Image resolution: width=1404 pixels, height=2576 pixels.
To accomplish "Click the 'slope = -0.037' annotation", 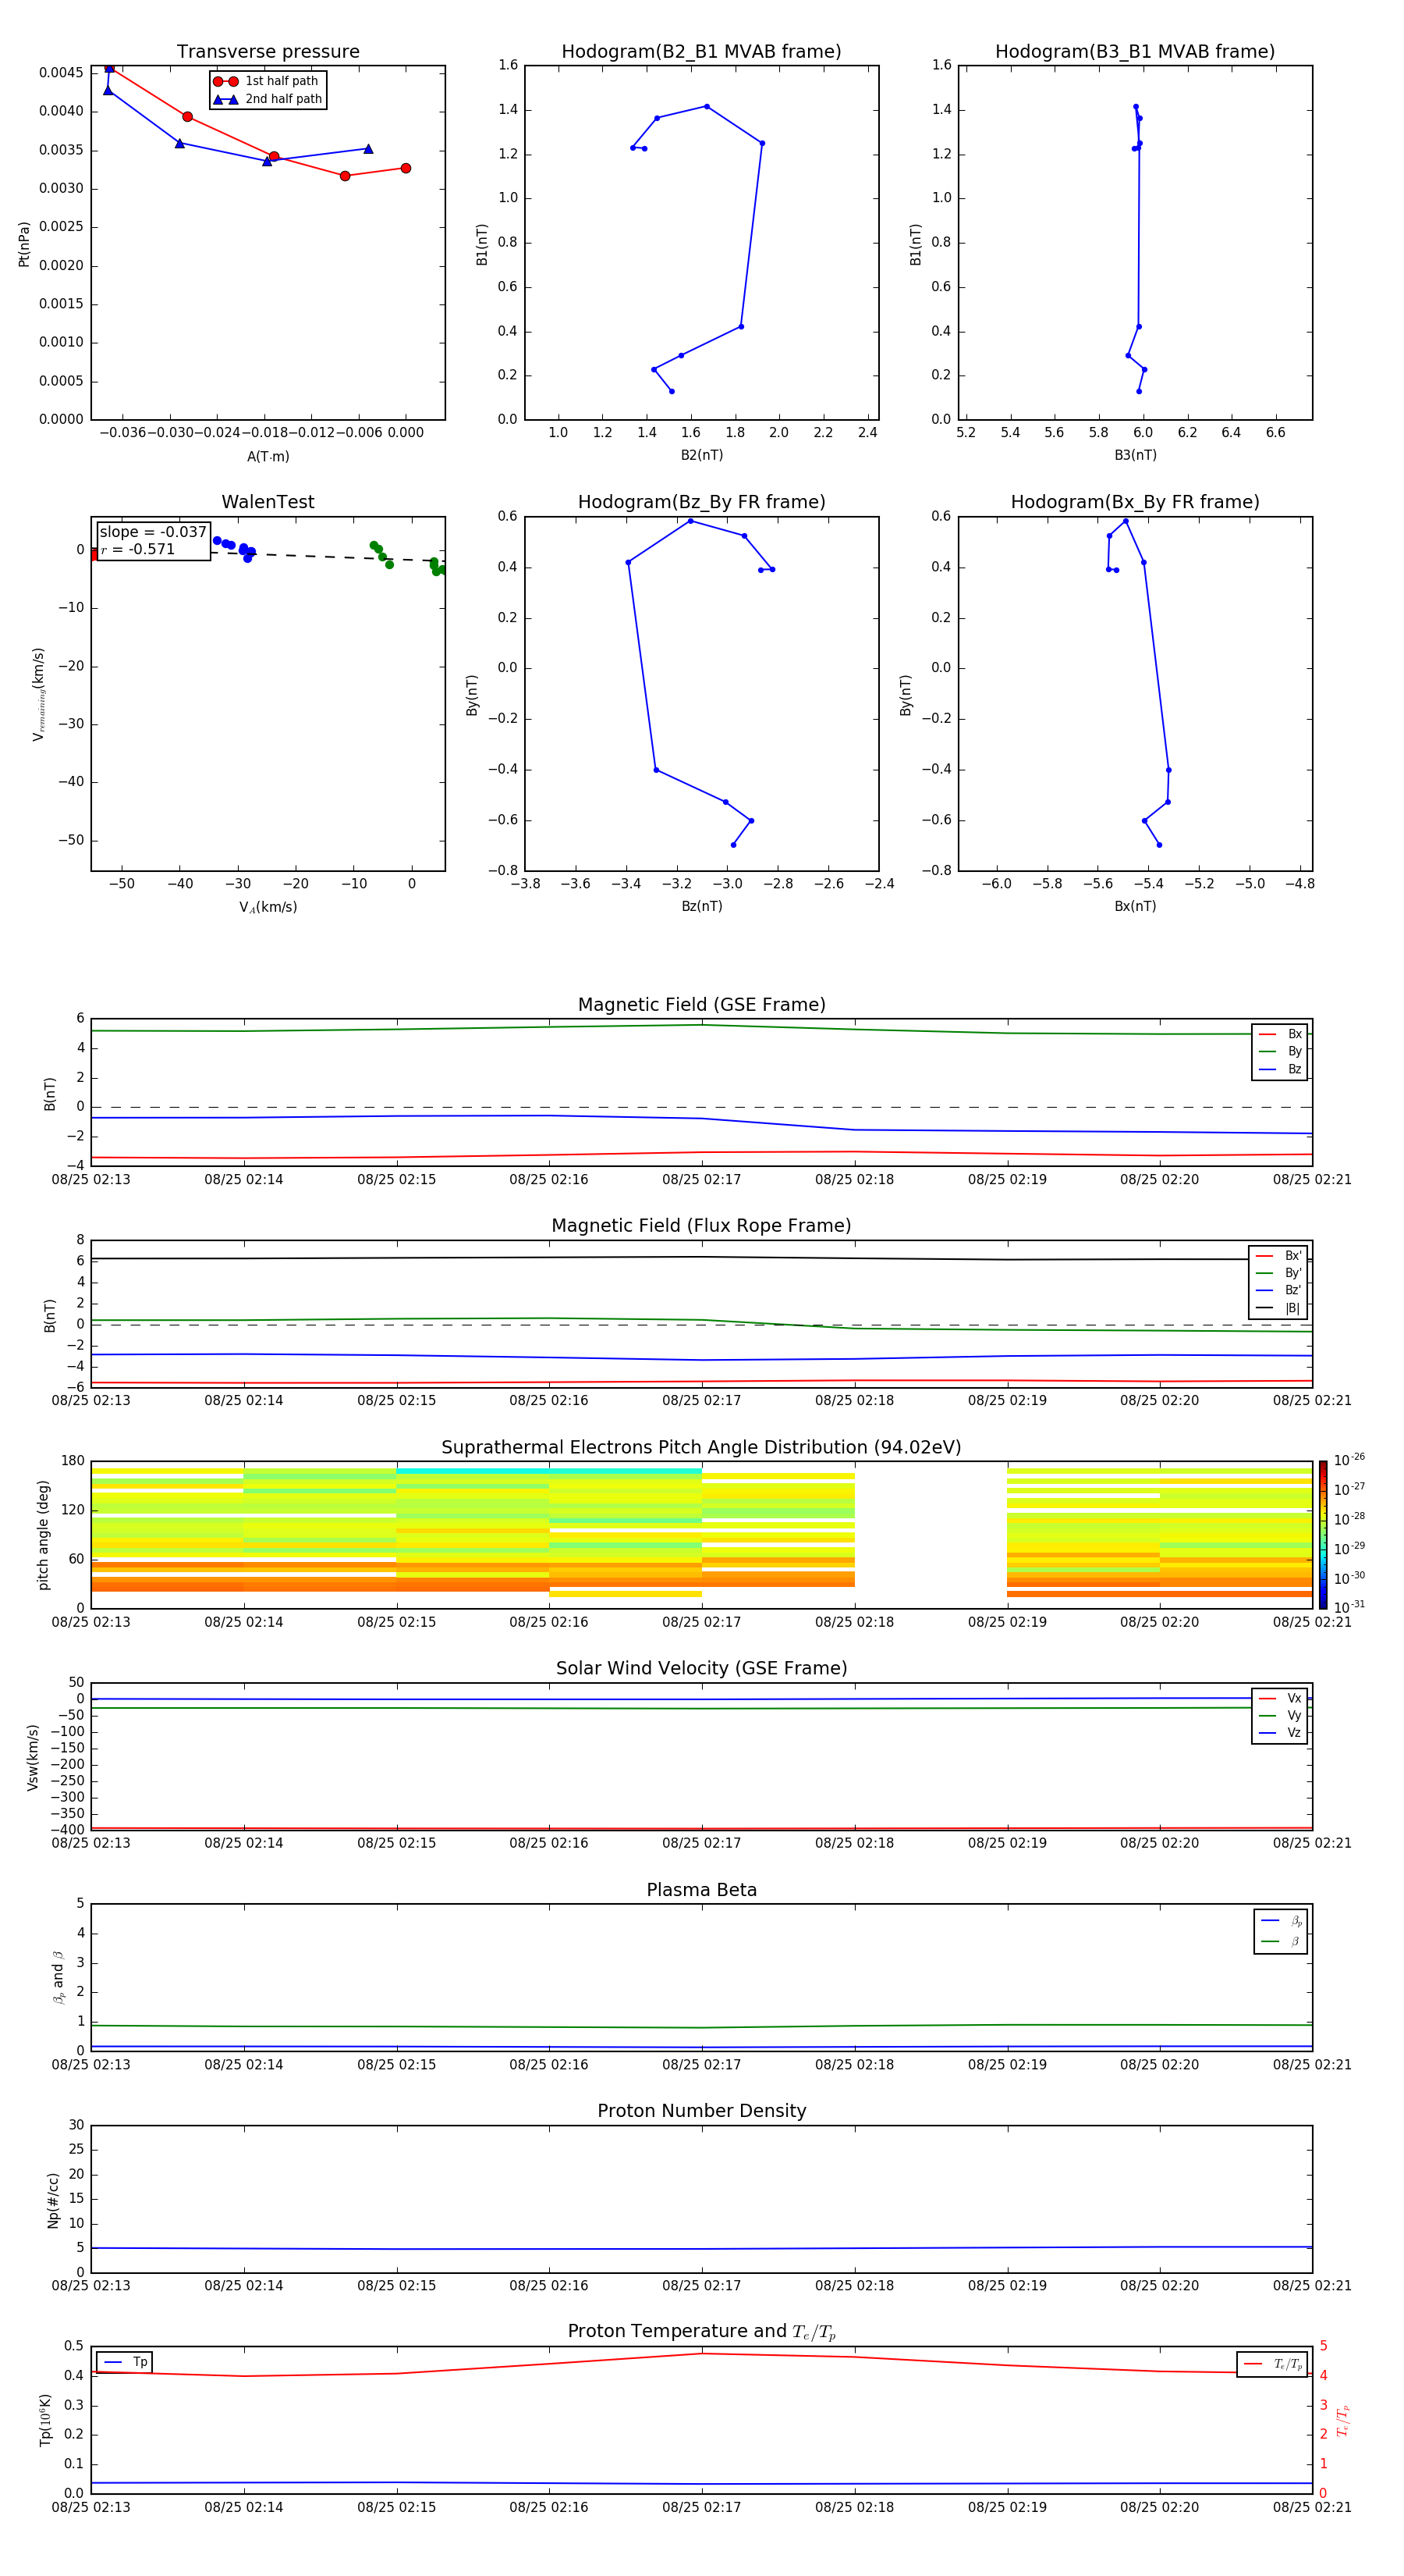I will point(153,532).
